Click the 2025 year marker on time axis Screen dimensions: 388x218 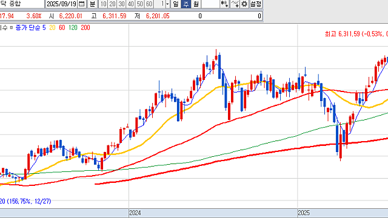tap(304, 213)
